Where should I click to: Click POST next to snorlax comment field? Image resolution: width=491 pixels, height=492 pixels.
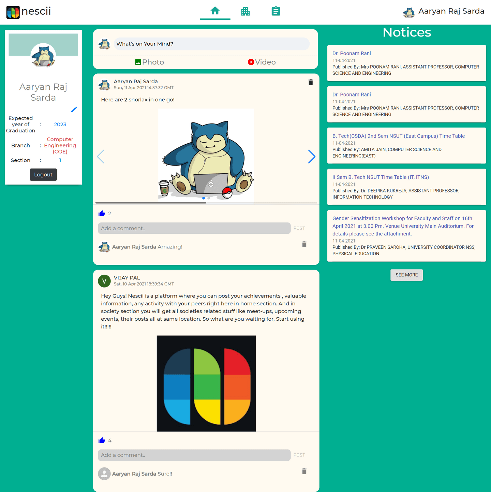click(x=299, y=228)
